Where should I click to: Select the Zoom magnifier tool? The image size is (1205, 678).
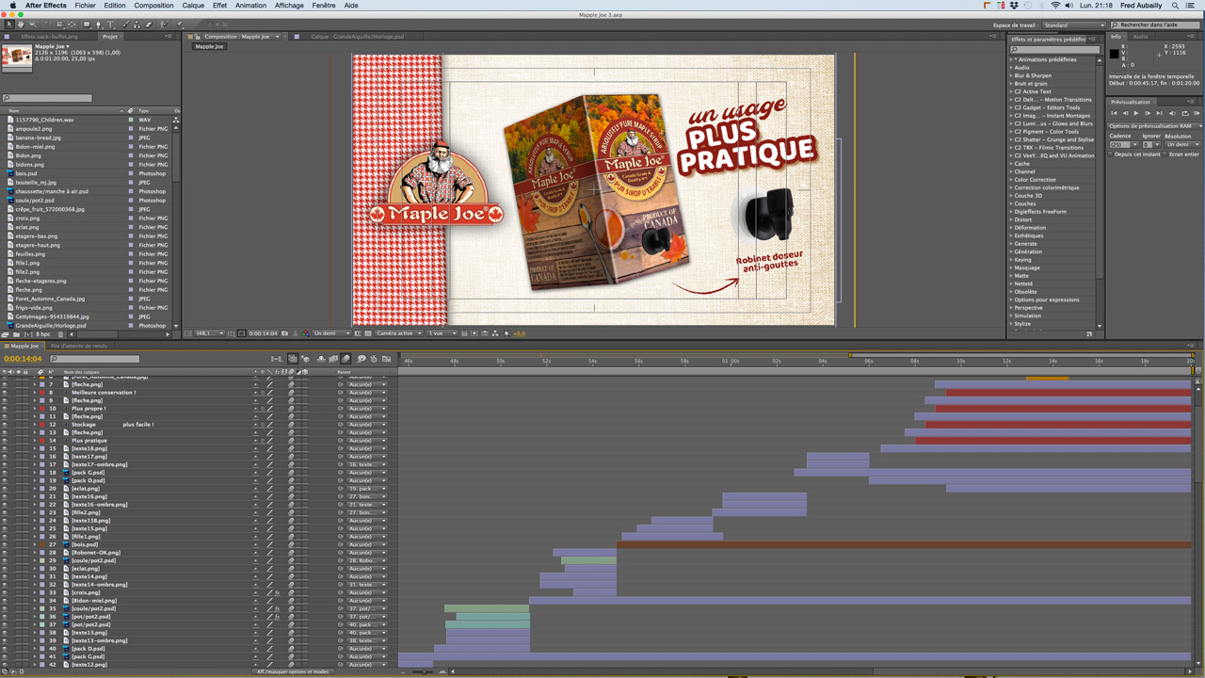[x=33, y=24]
